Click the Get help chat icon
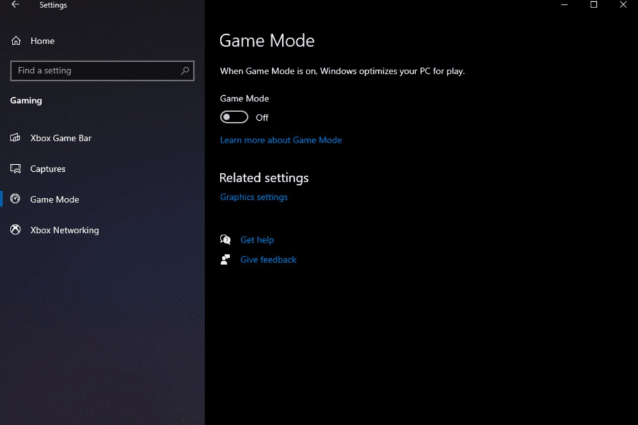 [x=226, y=240]
